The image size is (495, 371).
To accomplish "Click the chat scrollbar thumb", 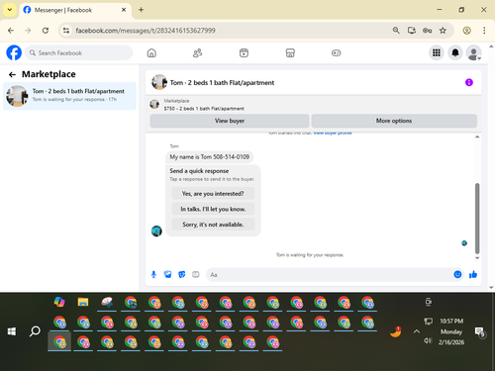I will point(477,219).
